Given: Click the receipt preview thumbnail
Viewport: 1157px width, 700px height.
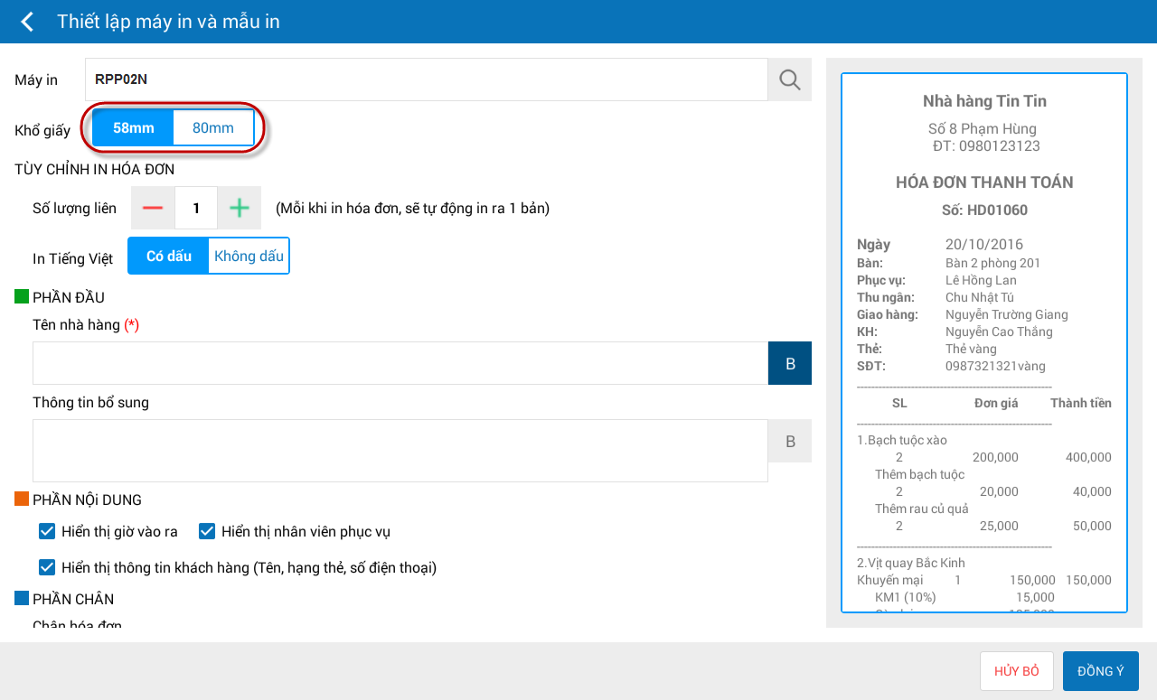Looking at the screenshot, I should (x=984, y=343).
